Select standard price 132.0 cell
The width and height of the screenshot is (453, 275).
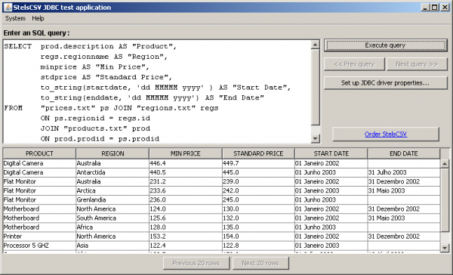coord(258,218)
